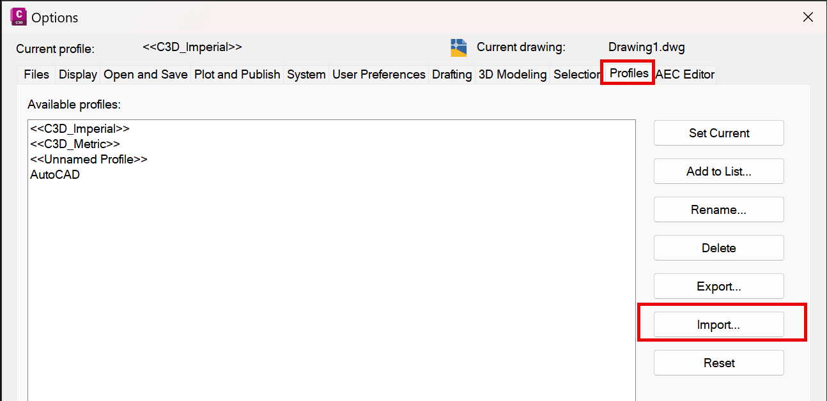Click the Delete profile button
The width and height of the screenshot is (827, 401).
[719, 248]
